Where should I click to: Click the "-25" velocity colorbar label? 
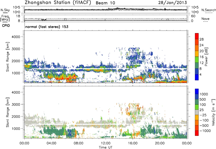(x=203, y=115)
